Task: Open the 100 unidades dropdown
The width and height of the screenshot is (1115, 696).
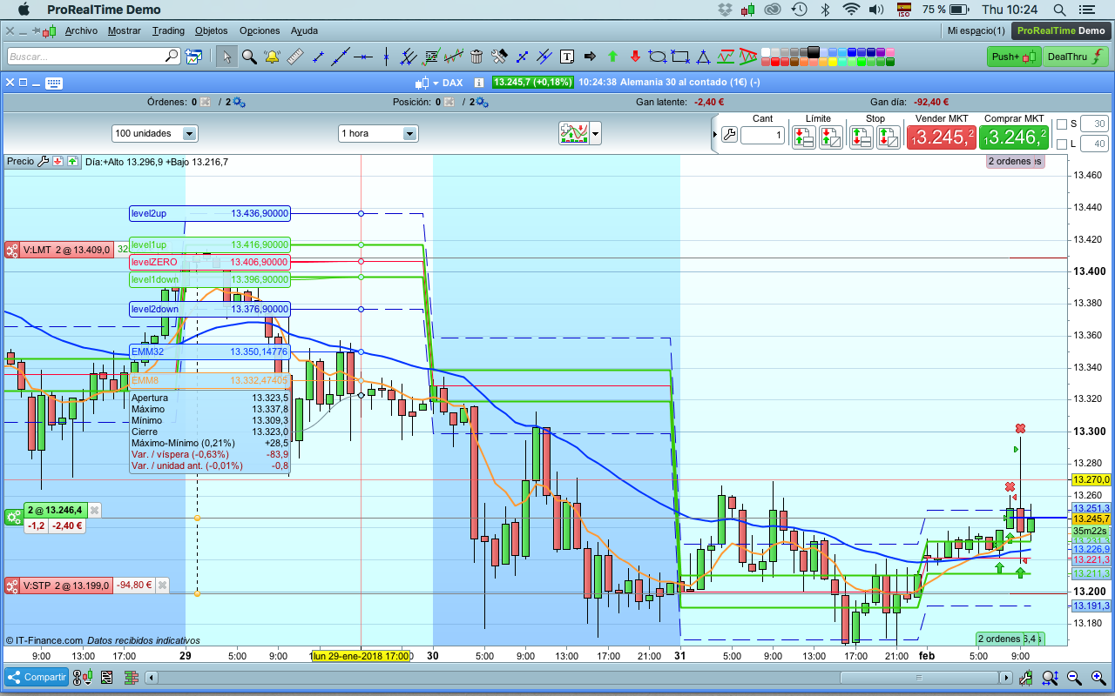Action: tap(155, 133)
